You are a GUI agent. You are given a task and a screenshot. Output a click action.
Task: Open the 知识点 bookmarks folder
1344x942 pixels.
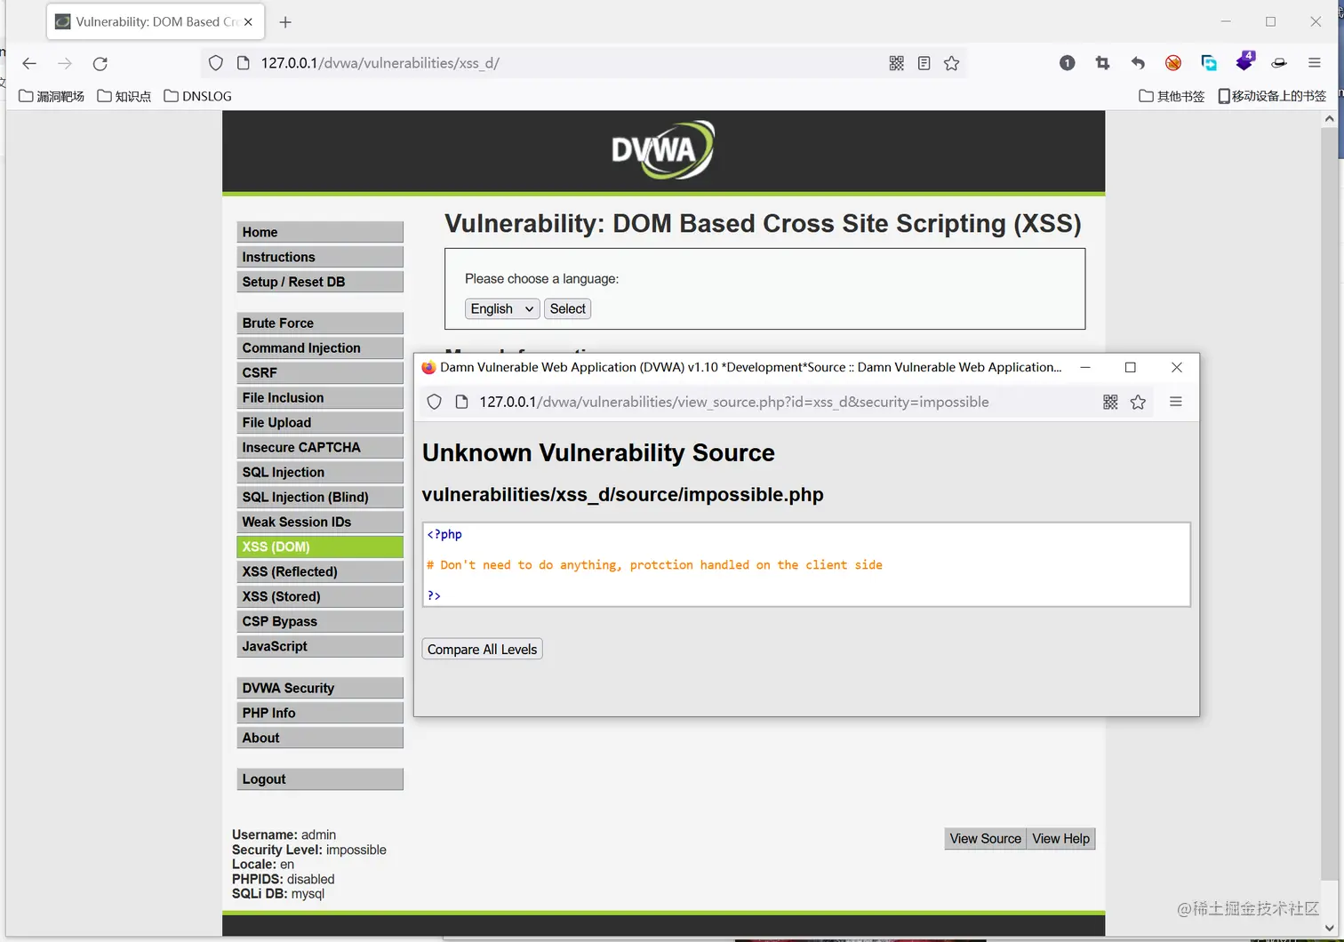(124, 96)
